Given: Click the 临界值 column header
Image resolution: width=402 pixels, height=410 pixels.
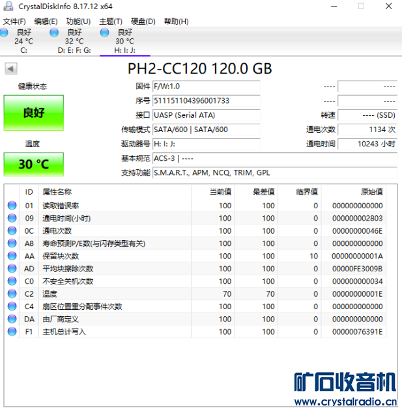Looking at the screenshot, I should [300, 192].
